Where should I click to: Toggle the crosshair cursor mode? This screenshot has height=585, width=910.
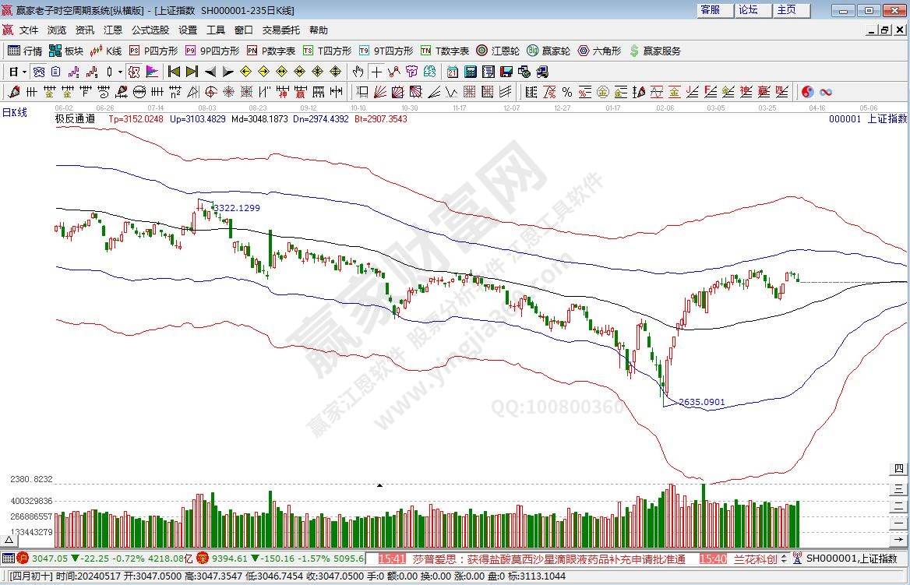pyautogui.click(x=376, y=72)
